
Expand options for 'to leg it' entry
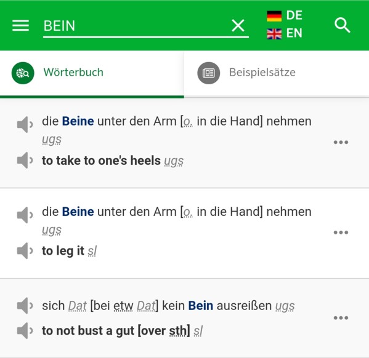click(x=341, y=233)
